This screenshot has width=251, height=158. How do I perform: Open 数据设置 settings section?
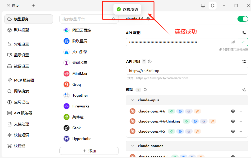pos(29,66)
